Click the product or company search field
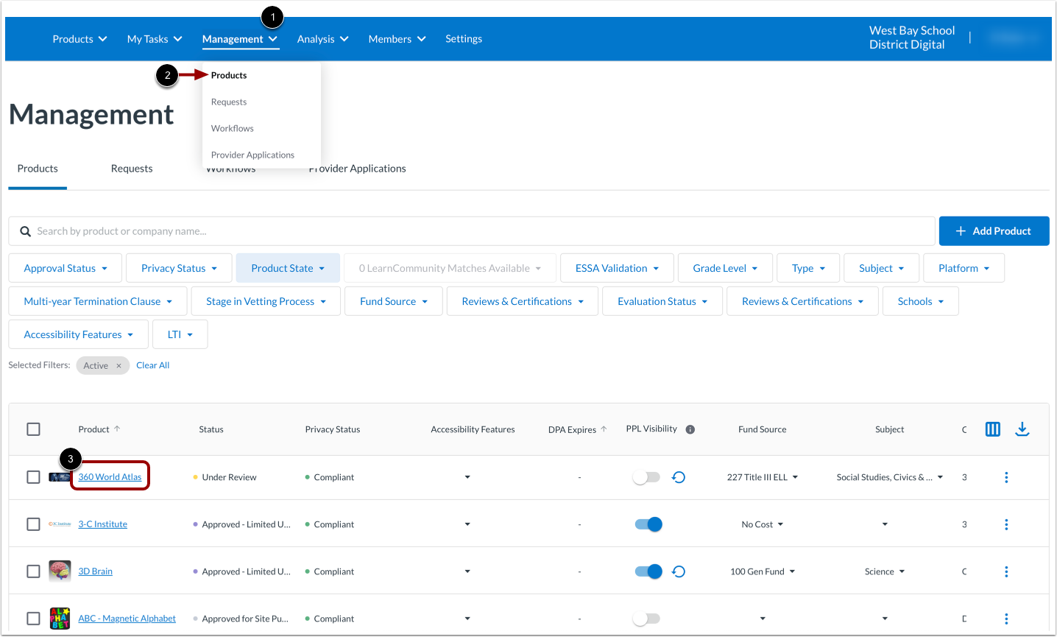 (x=472, y=231)
